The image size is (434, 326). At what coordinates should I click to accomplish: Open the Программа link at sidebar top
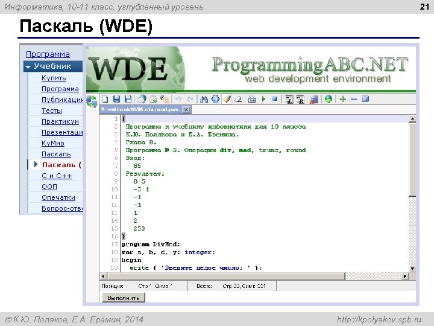click(x=48, y=54)
